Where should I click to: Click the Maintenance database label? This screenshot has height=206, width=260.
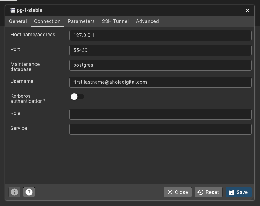tap(25, 67)
